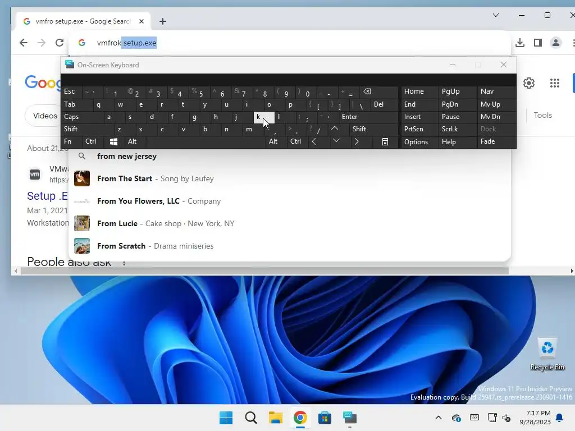Click Nav key on On-Screen Keyboard
Screen dimensions: 575x431
click(x=496, y=91)
